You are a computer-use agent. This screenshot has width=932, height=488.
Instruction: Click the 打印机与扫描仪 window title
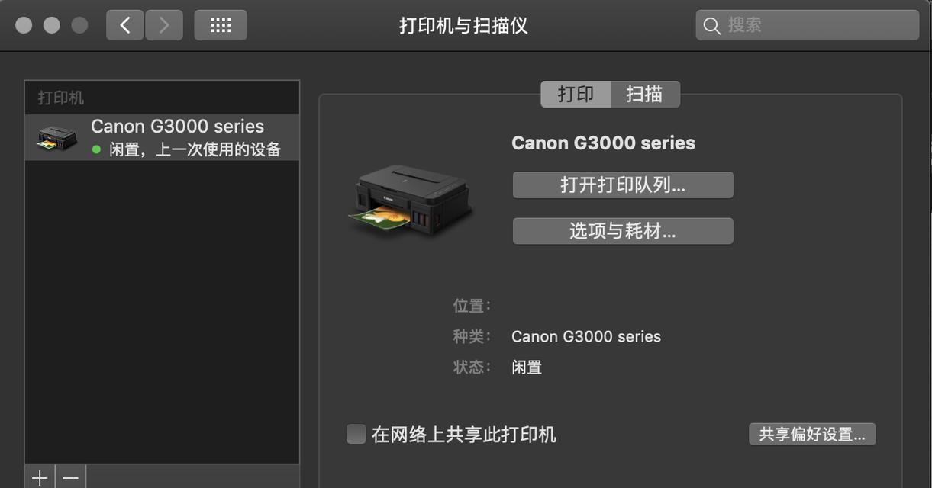point(463,25)
